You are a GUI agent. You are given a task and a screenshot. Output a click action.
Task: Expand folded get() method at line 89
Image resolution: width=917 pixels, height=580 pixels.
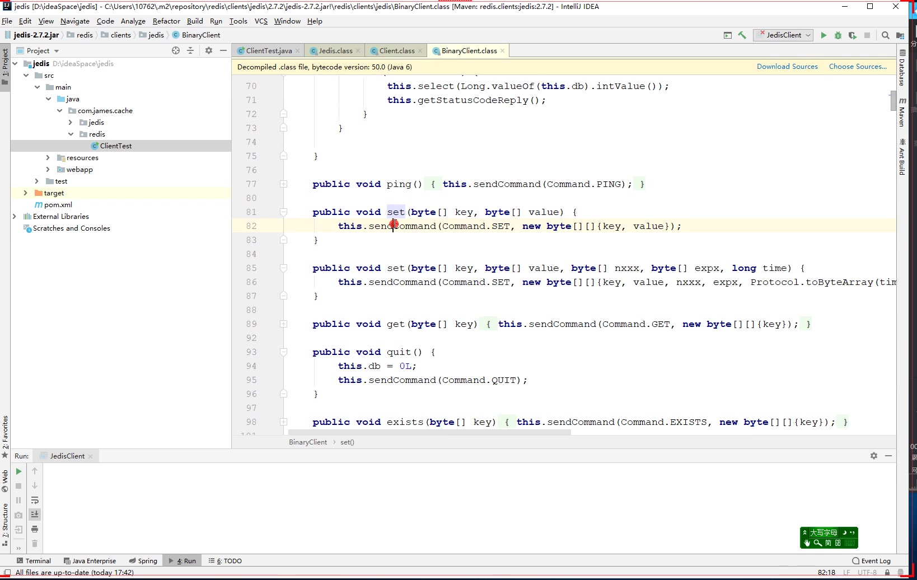(x=284, y=324)
